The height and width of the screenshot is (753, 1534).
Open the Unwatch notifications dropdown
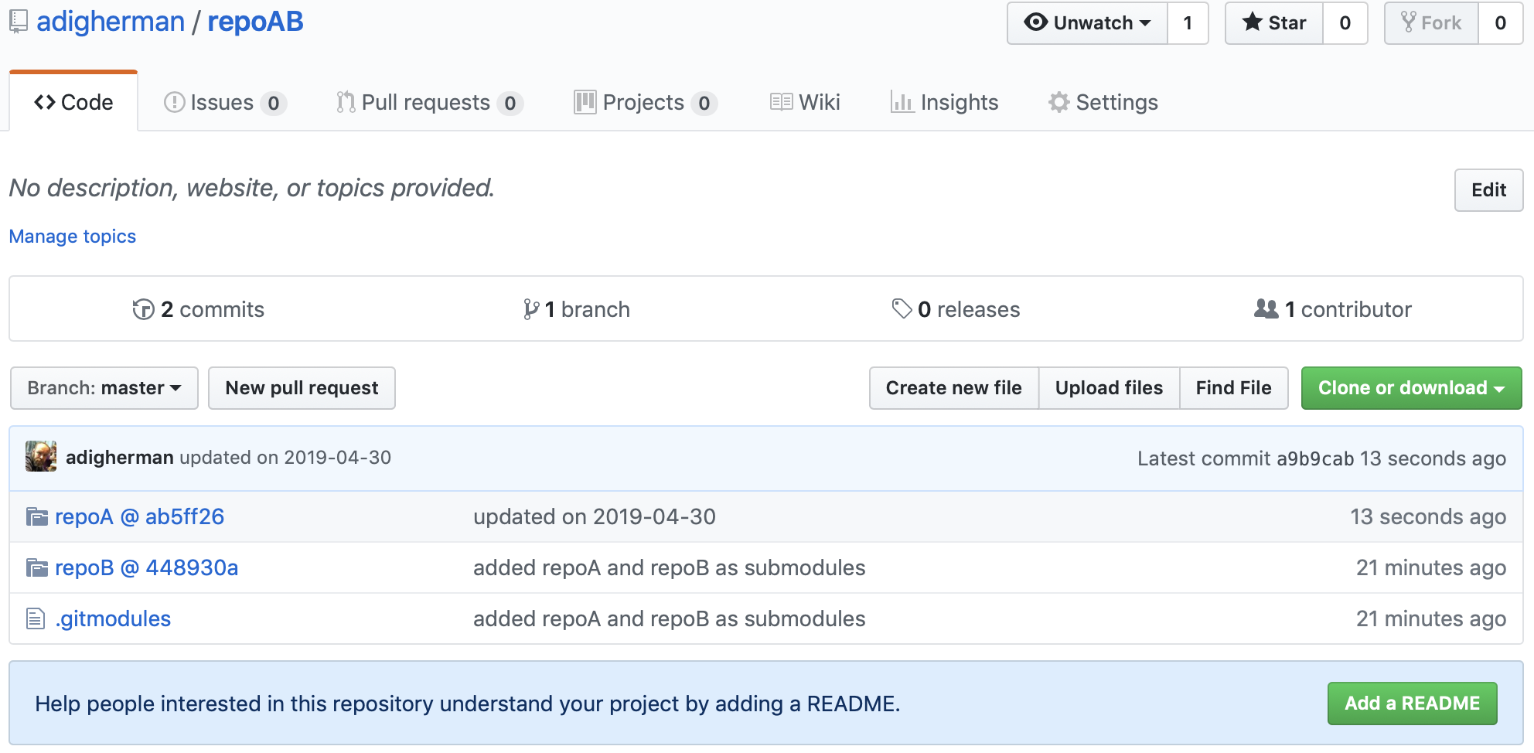coord(1087,23)
